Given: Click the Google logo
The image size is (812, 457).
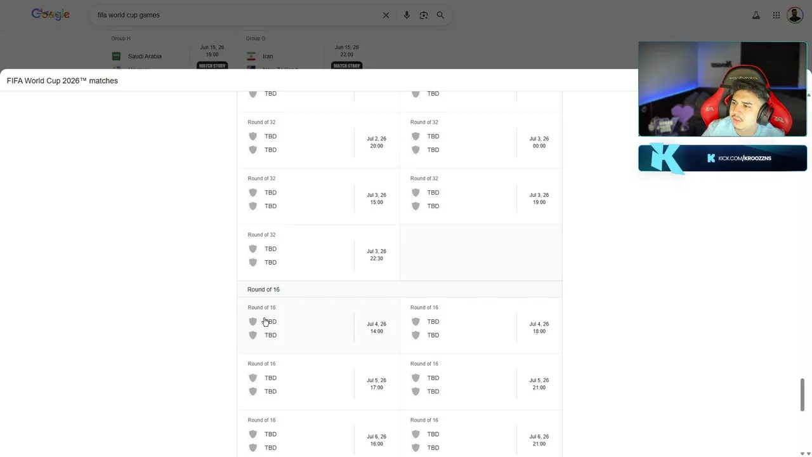Looking at the screenshot, I should (51, 15).
